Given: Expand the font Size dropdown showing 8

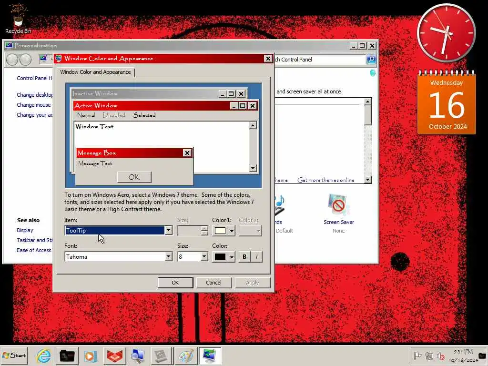Looking at the screenshot, I should click(x=204, y=257).
